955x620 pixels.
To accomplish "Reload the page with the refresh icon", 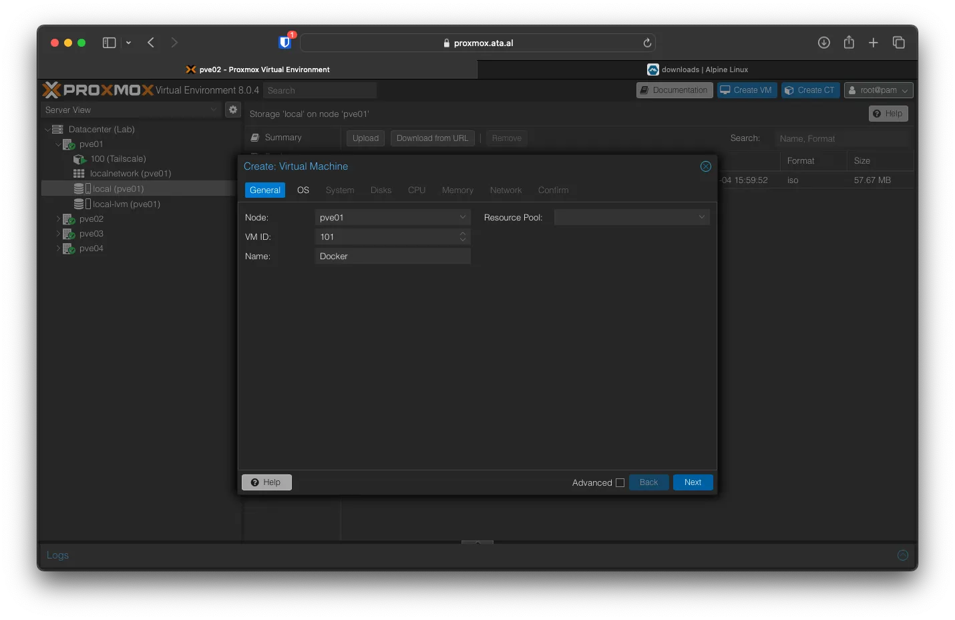I will click(647, 43).
